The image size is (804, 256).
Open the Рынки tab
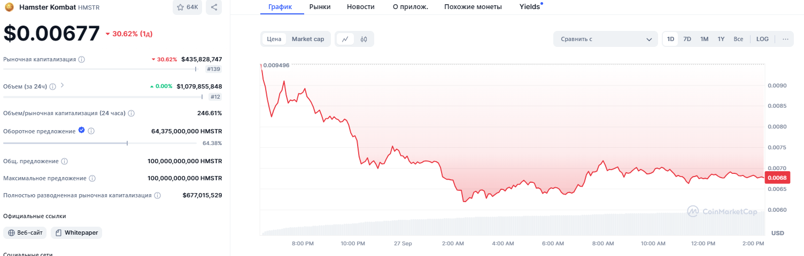pos(320,7)
